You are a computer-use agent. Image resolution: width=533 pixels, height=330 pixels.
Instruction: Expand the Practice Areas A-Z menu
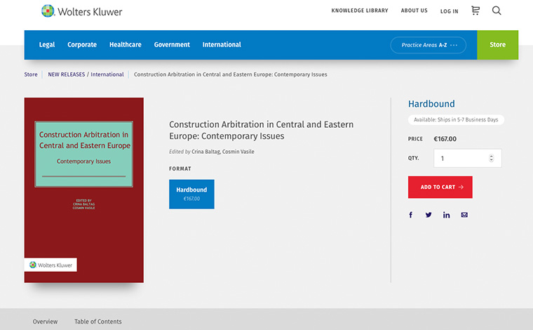(429, 45)
